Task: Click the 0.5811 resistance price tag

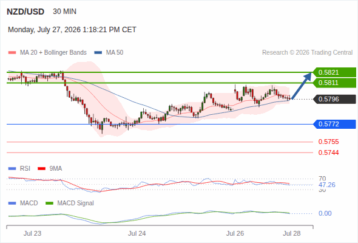Action: tap(335, 83)
